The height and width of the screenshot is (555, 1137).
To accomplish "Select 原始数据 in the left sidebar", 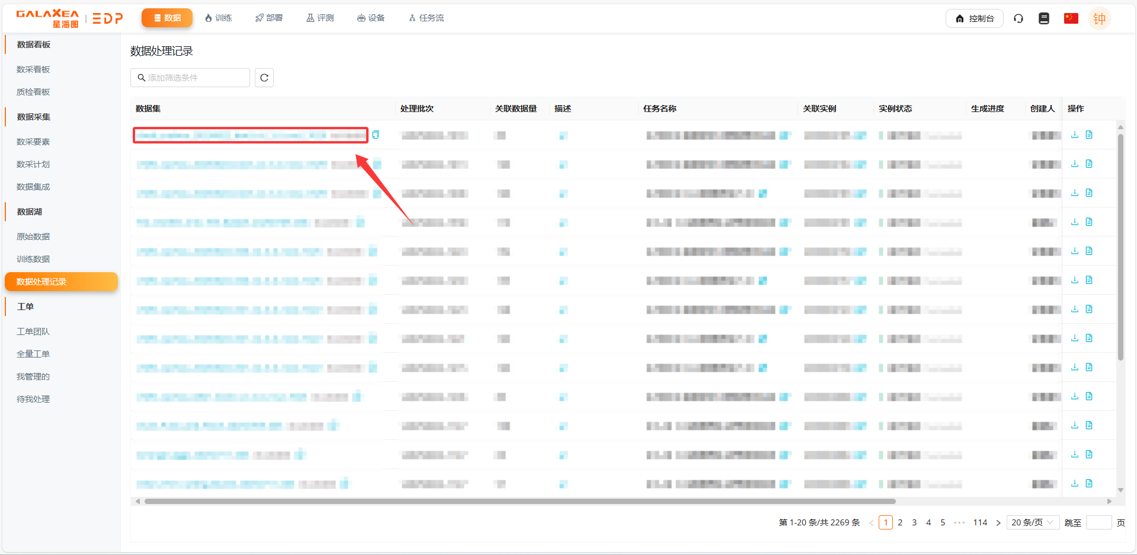I will (x=33, y=237).
